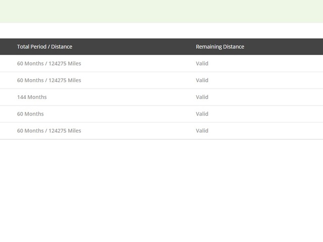Select "124275 Miles" text in the second row
Image resolution: width=323 pixels, height=242 pixels.
click(65, 80)
